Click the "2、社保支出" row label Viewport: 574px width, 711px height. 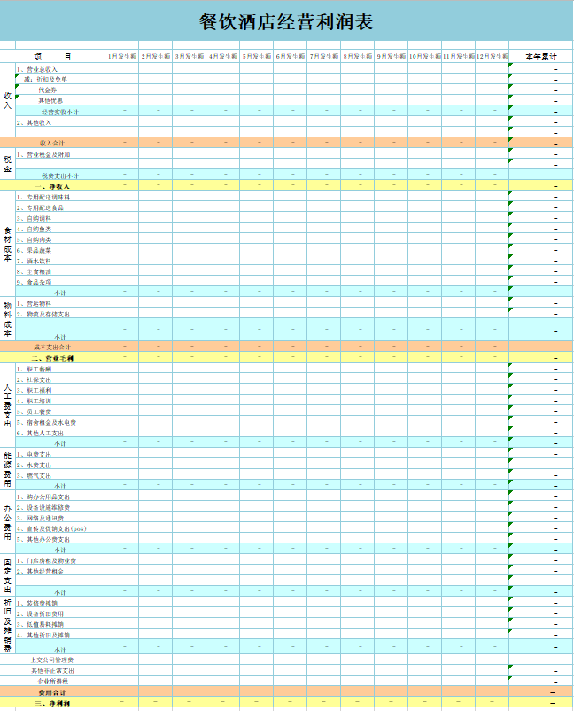coord(34,380)
